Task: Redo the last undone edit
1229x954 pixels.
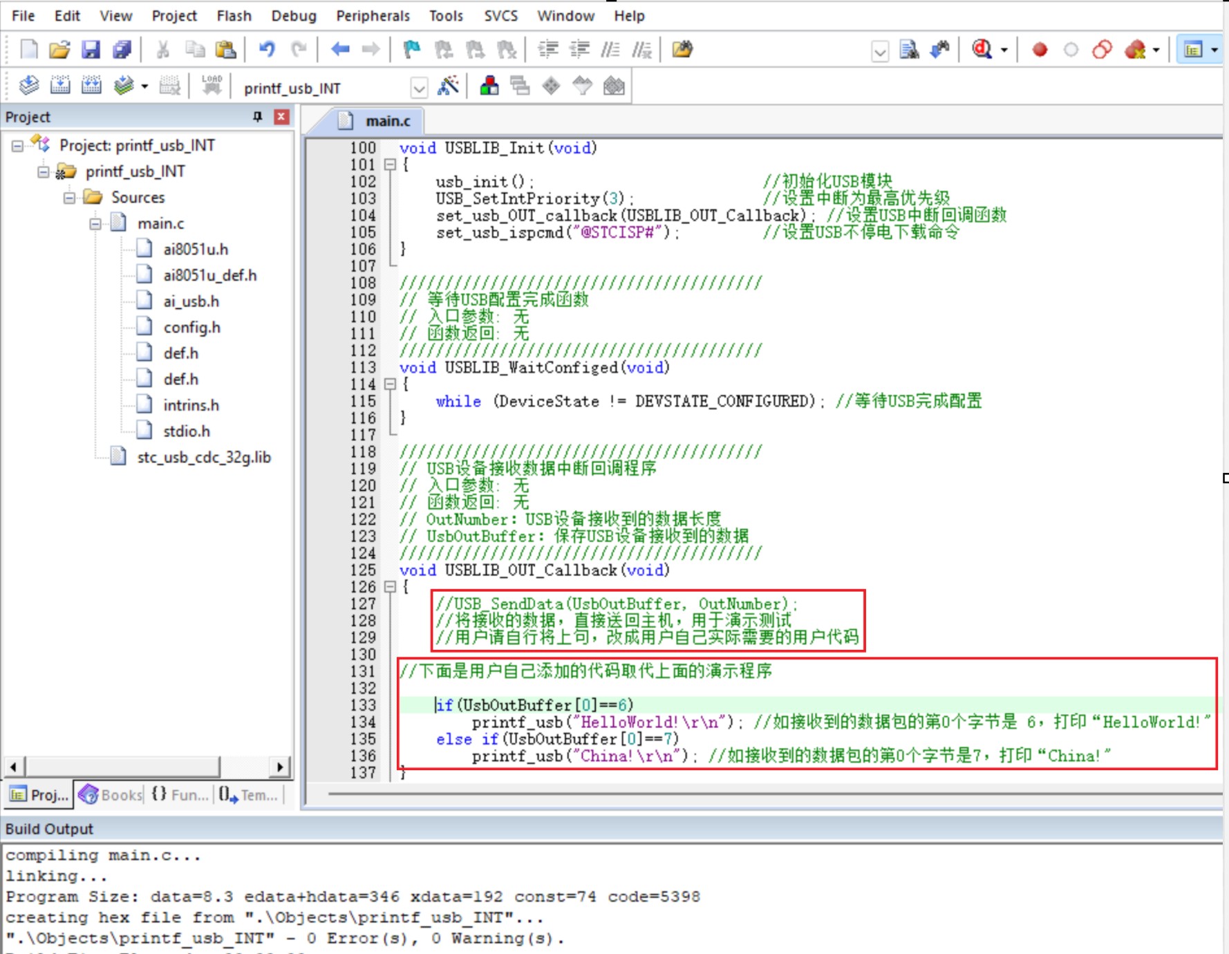Action: 299,50
